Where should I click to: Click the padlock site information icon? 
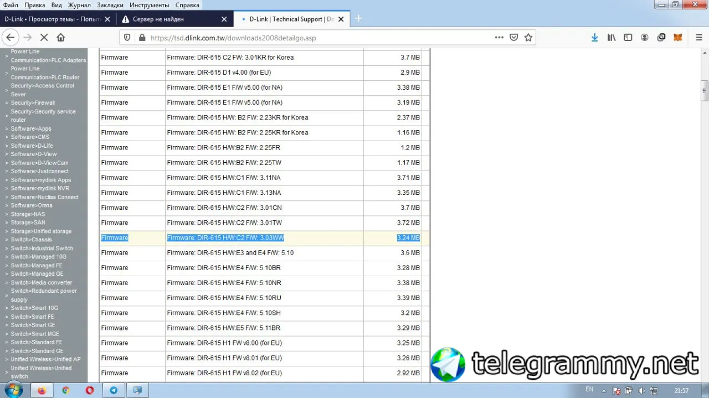(x=142, y=38)
